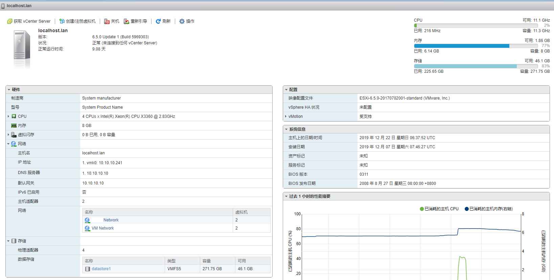The width and height of the screenshot is (554, 280).
Task: Collapse the 存储 storage tree node
Action: (8, 241)
